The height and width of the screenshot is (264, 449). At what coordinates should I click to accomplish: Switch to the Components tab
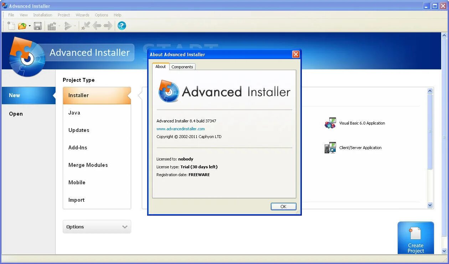(182, 67)
